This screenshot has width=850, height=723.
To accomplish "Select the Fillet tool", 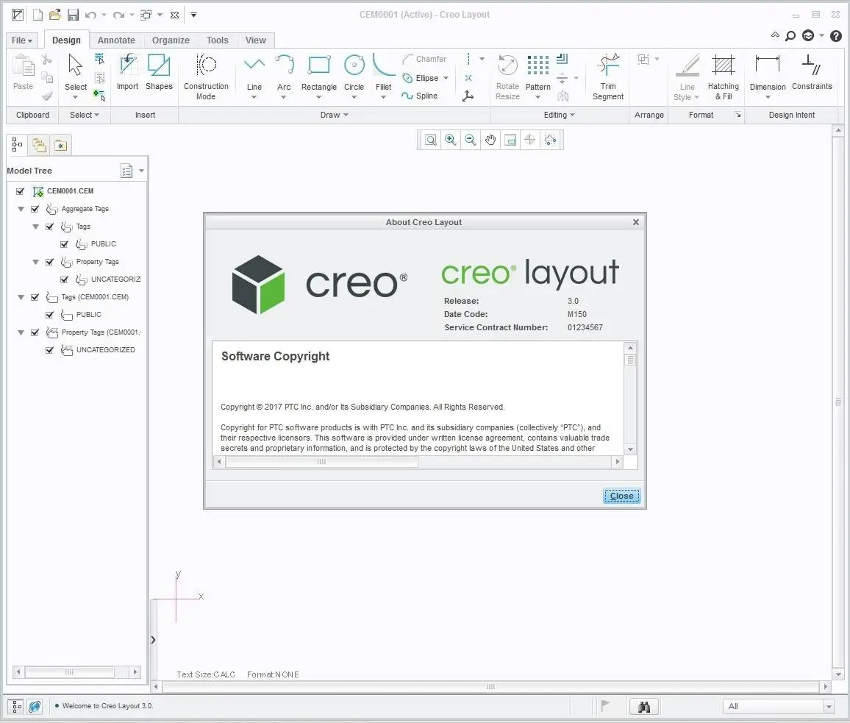I will (383, 76).
